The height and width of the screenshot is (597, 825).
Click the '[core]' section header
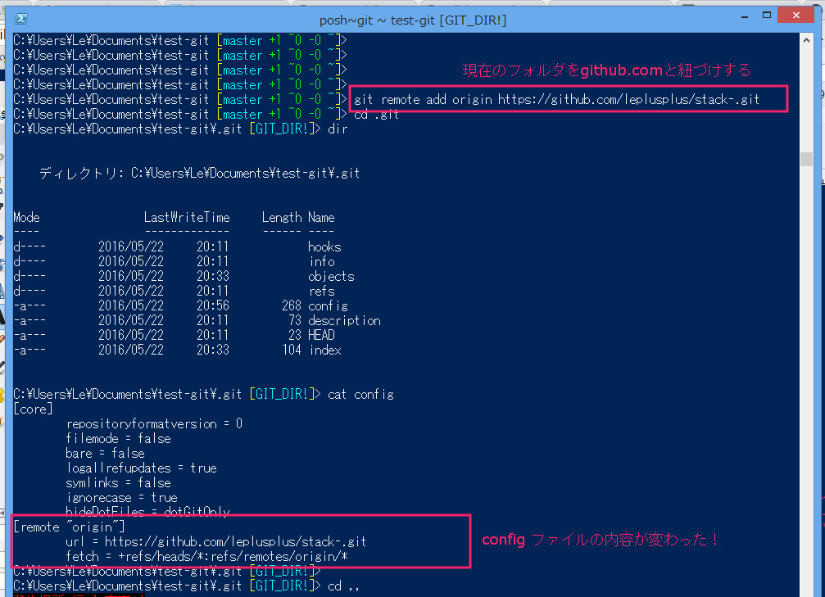pos(33,409)
